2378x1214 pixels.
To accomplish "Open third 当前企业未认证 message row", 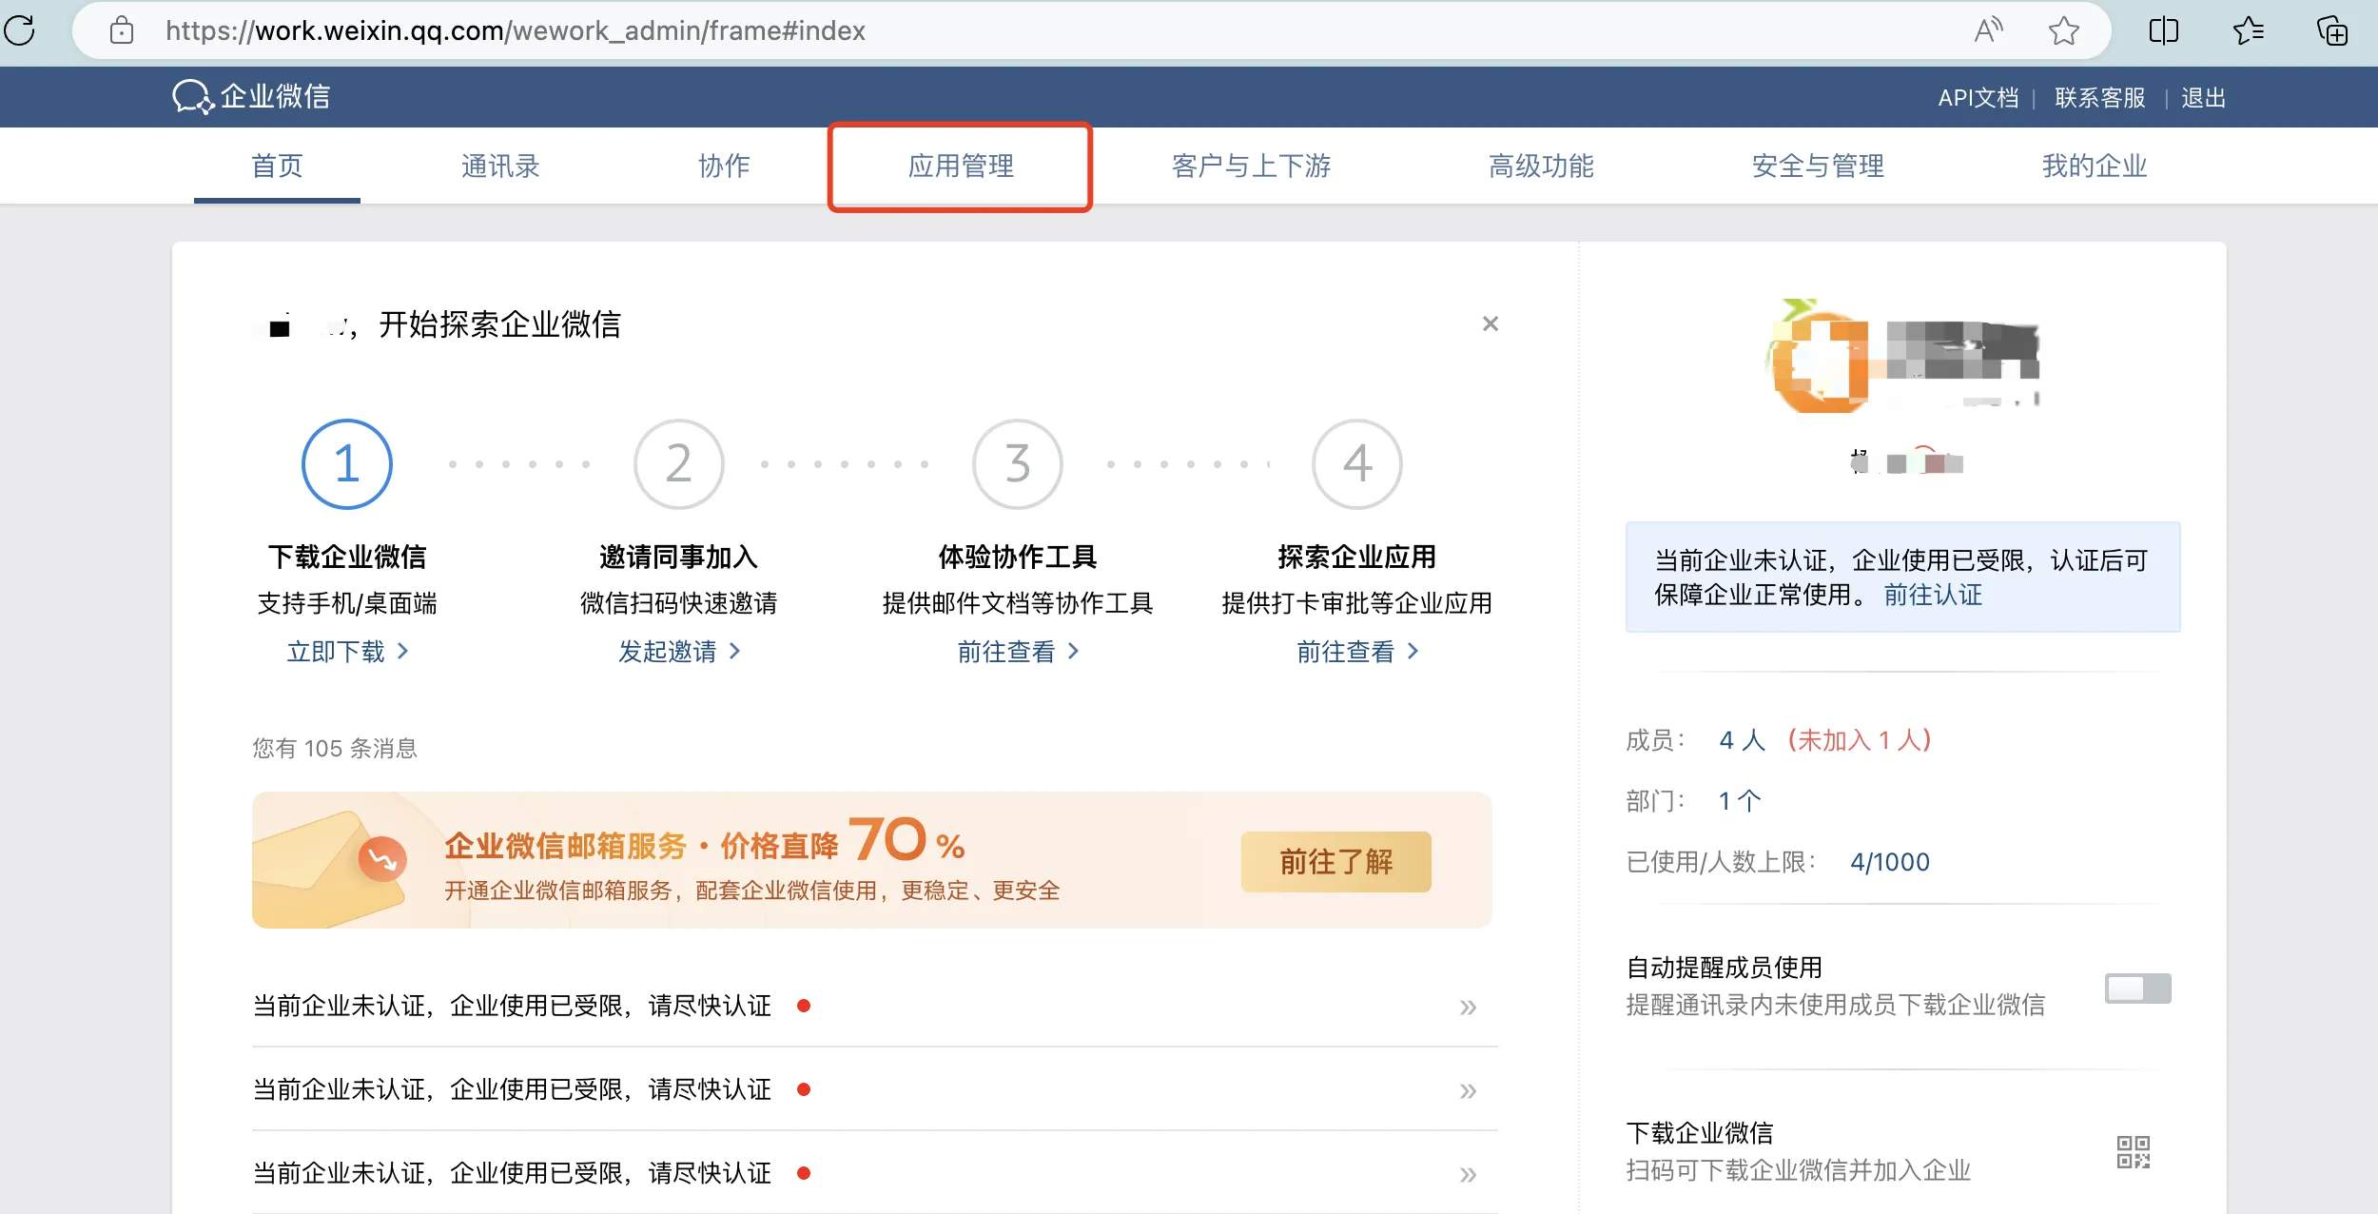I will point(874,1174).
